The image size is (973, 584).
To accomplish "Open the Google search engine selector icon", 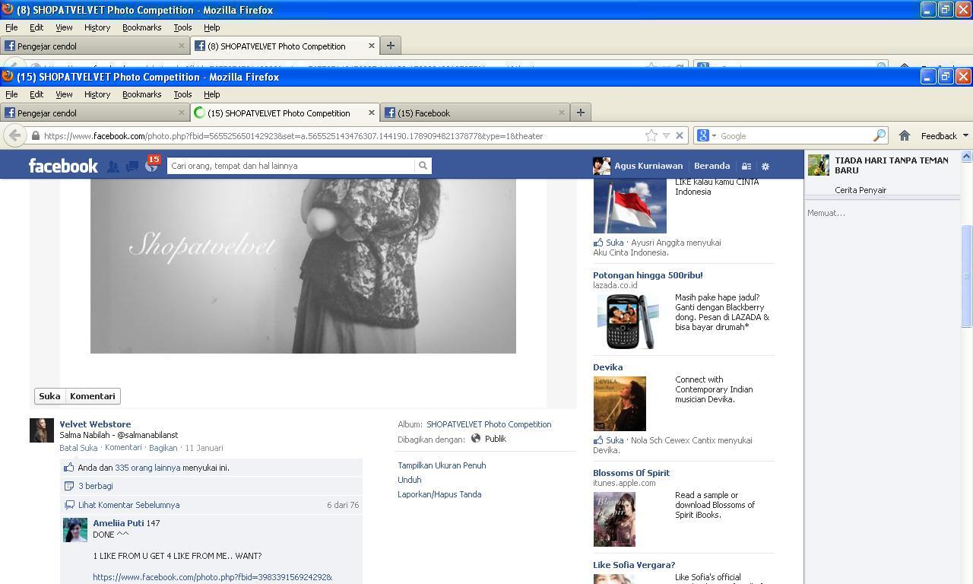I will click(706, 135).
